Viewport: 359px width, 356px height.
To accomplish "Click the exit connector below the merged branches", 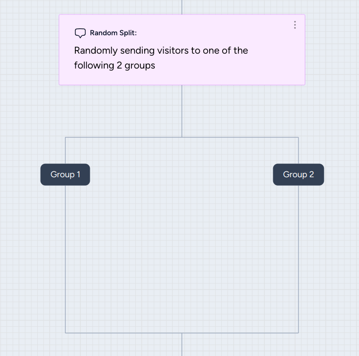I will pyautogui.click(x=182, y=344).
